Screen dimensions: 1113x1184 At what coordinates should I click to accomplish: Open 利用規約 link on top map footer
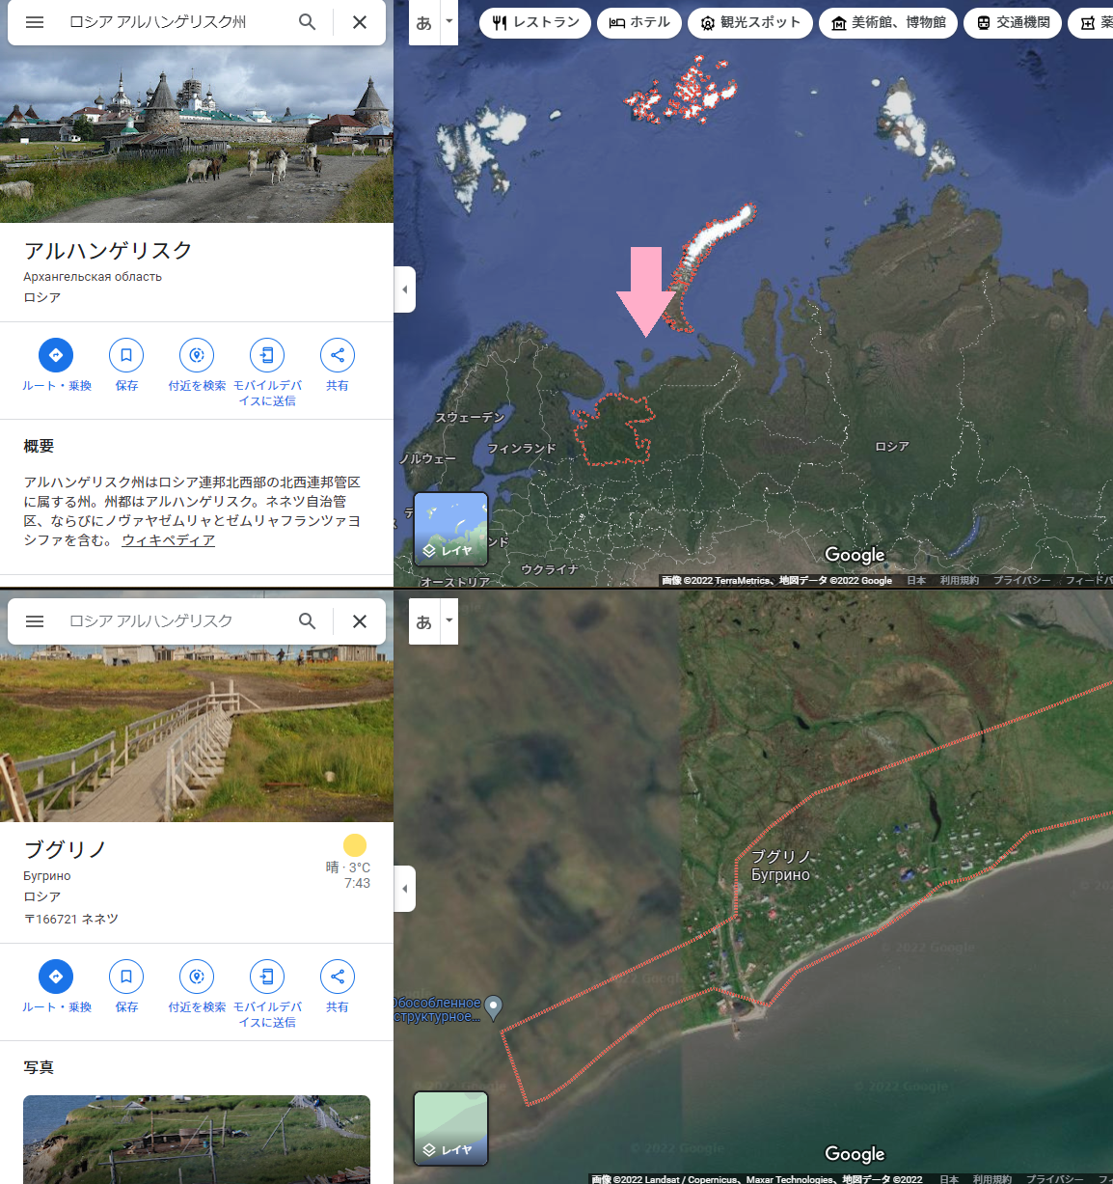point(960,581)
